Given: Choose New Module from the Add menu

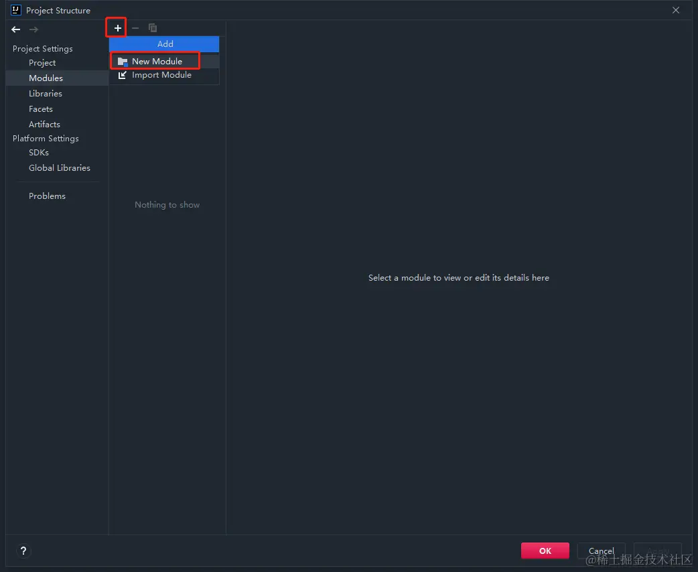Looking at the screenshot, I should 164,62.
